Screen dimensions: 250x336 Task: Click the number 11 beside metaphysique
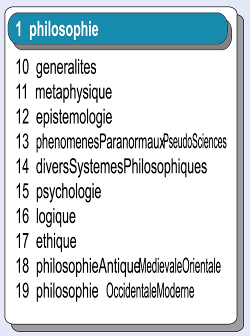tap(22, 91)
